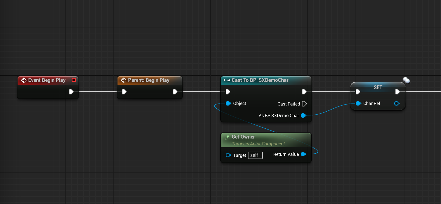The image size is (441, 204).
Task: Select the Cast To BP_SXDemoChar node title
Action: tap(260, 80)
